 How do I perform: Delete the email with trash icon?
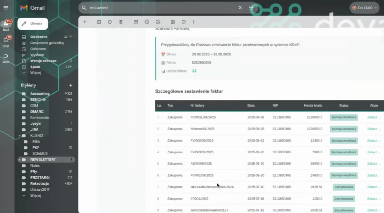[121, 22]
